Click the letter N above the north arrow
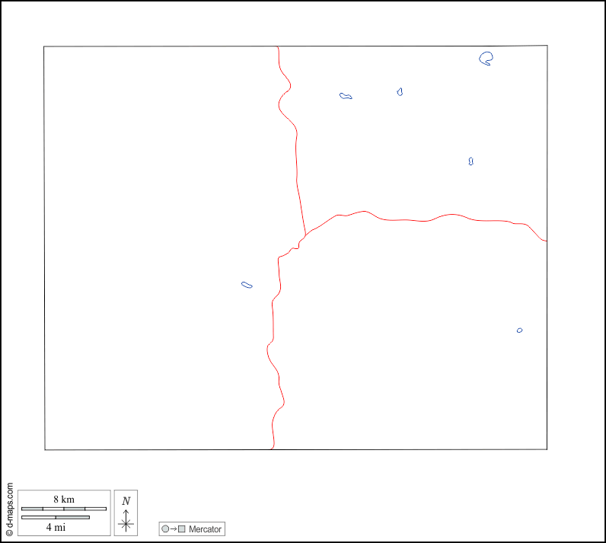 [x=126, y=500]
